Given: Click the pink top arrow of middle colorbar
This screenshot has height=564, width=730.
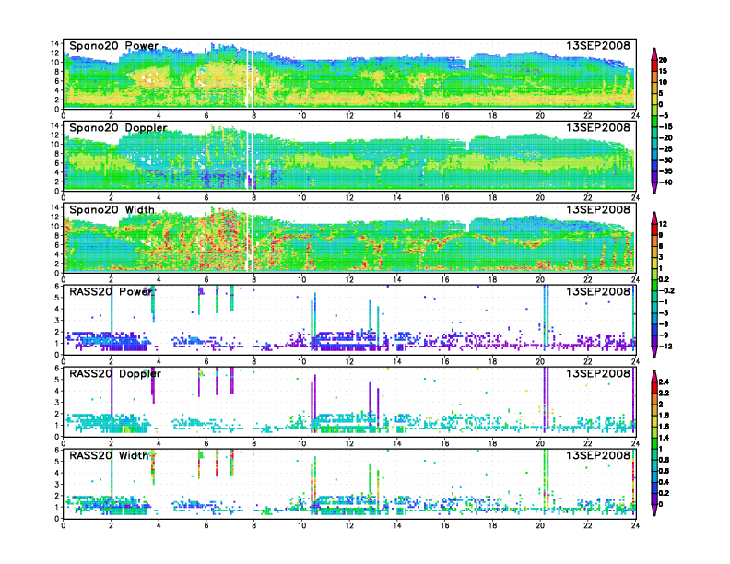Looking at the screenshot, I should click(x=654, y=218).
